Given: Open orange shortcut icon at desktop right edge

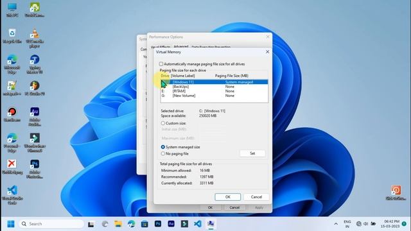Looking at the screenshot, I should tap(396, 193).
